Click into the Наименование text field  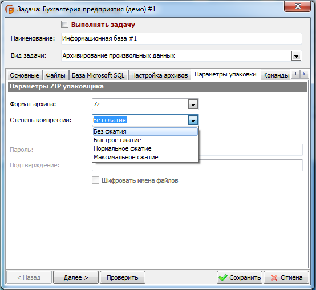pyautogui.click(x=181, y=38)
